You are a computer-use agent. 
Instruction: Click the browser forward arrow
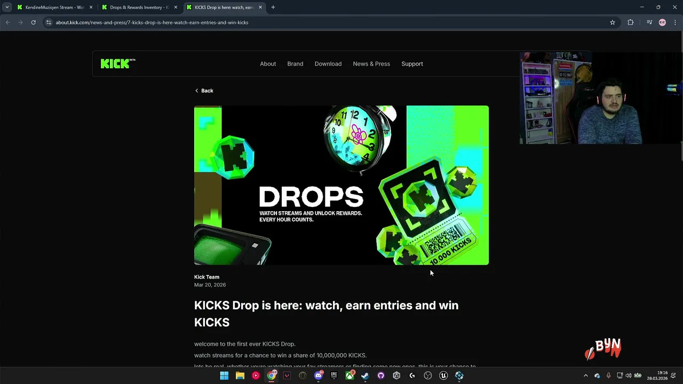[x=20, y=22]
